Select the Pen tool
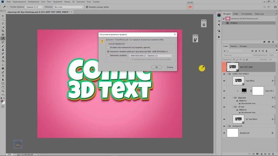 [3, 72]
